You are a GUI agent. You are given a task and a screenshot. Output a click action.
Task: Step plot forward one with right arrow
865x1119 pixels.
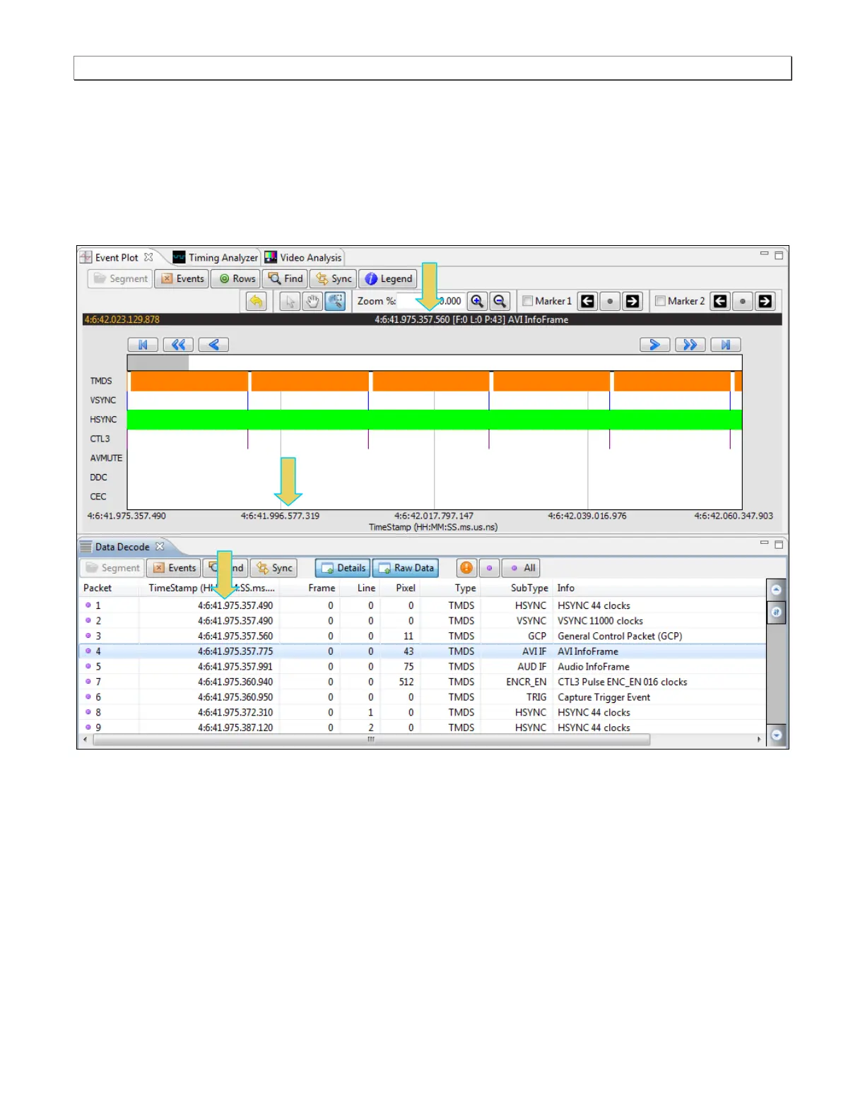pos(655,345)
